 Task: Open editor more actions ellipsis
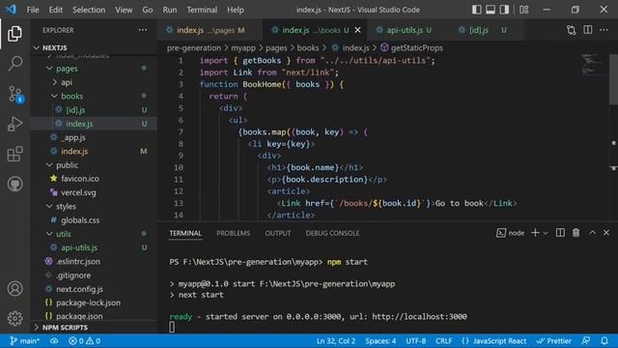604,30
